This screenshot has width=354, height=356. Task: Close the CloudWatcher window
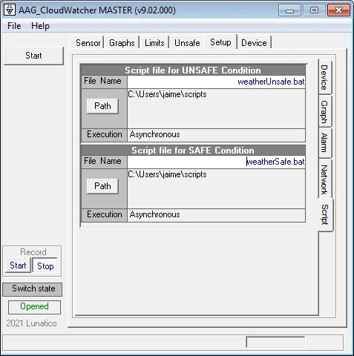tap(338, 10)
